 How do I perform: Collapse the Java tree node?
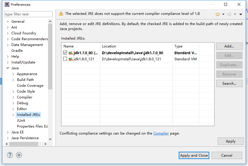tap(8, 68)
